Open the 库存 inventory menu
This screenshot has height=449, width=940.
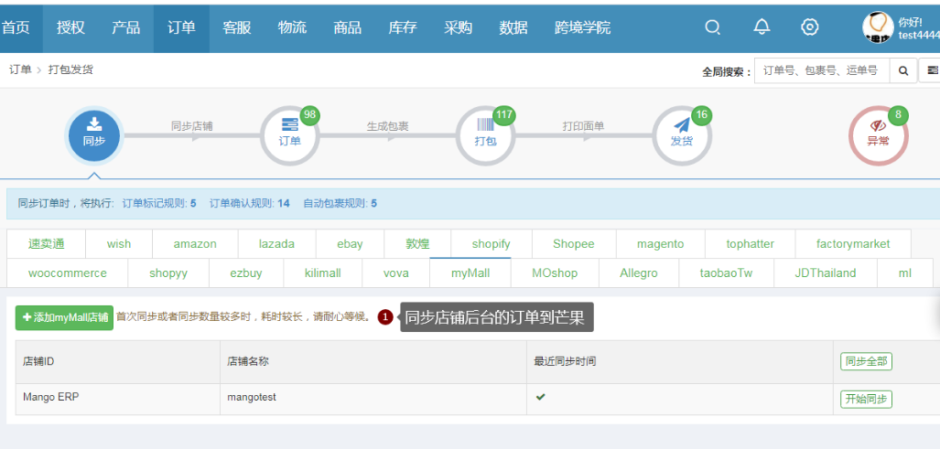point(403,27)
